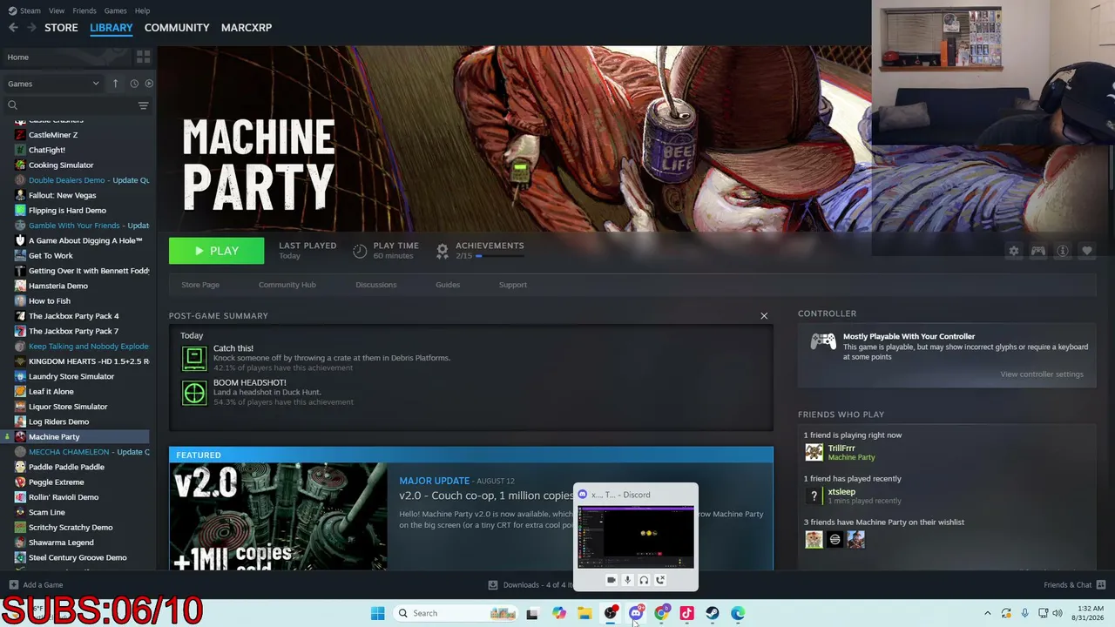
Task: Open File Explorer from the taskbar
Action: [x=585, y=613]
